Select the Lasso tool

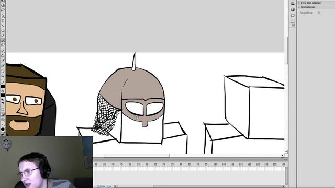[3, 10]
